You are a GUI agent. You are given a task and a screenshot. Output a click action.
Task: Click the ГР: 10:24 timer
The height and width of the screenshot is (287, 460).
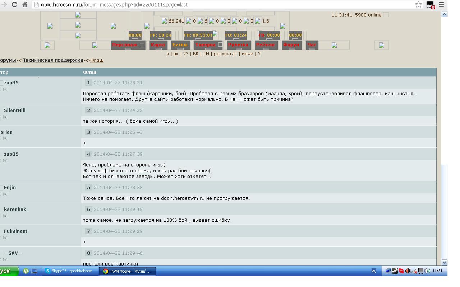(x=160, y=35)
